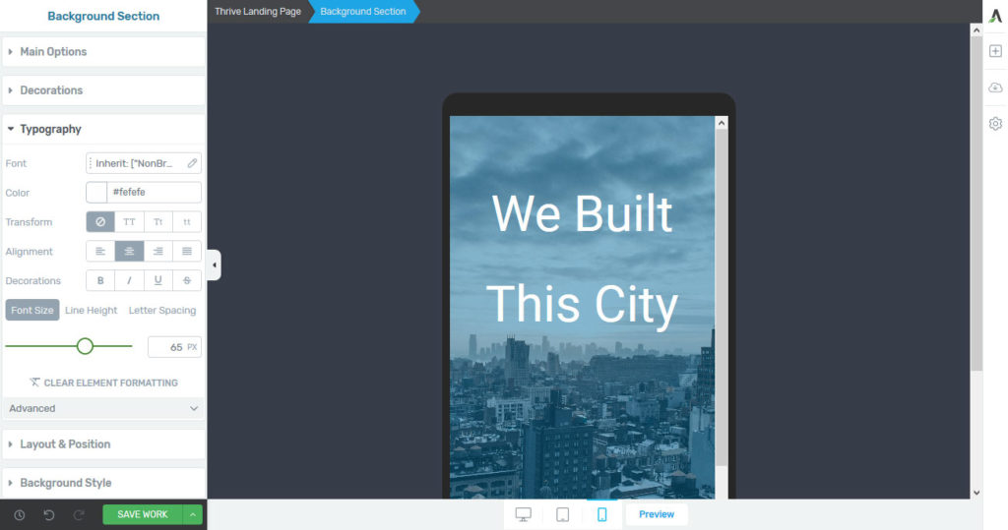Image resolution: width=1008 pixels, height=530 pixels.
Task: Apply lowercase tt text transform
Action: coord(187,221)
